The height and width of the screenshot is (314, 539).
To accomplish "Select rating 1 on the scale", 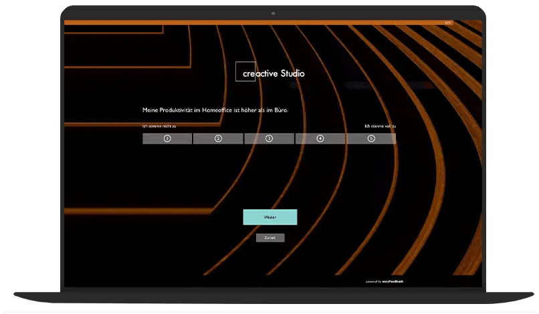I will [167, 138].
